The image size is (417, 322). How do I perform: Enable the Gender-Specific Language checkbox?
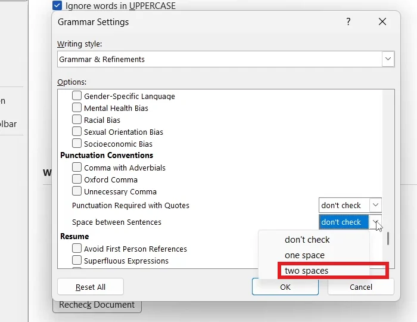[77, 95]
